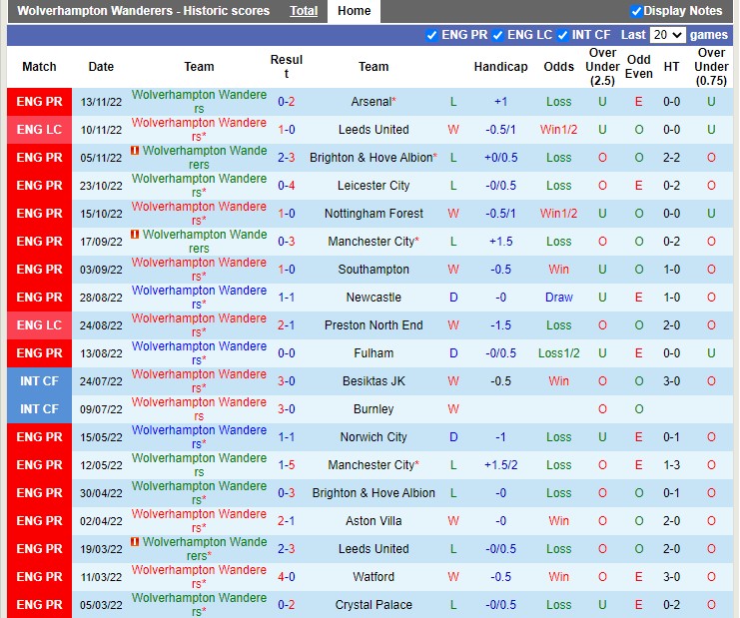Screen dimensions: 740x618
Task: Open Fulham team link
Action: click(373, 352)
